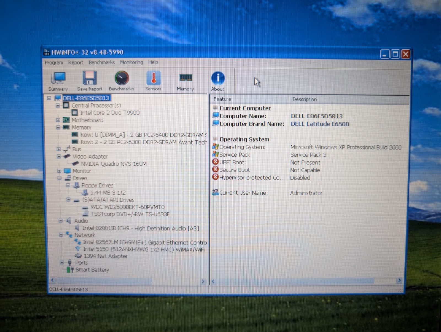Click the Description column header

(349, 99)
